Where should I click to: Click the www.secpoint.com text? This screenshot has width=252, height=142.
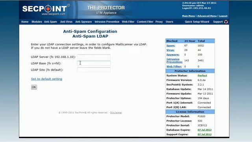(x=54, y=14)
